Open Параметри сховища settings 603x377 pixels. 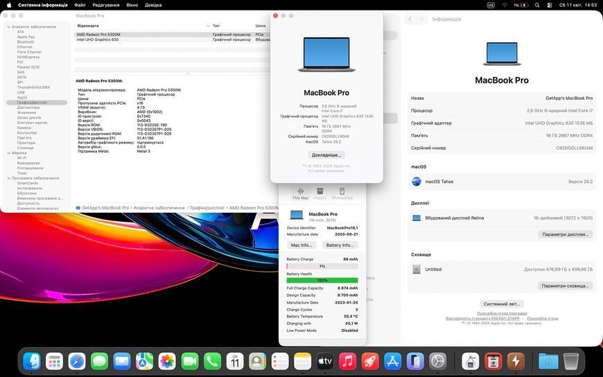point(565,286)
